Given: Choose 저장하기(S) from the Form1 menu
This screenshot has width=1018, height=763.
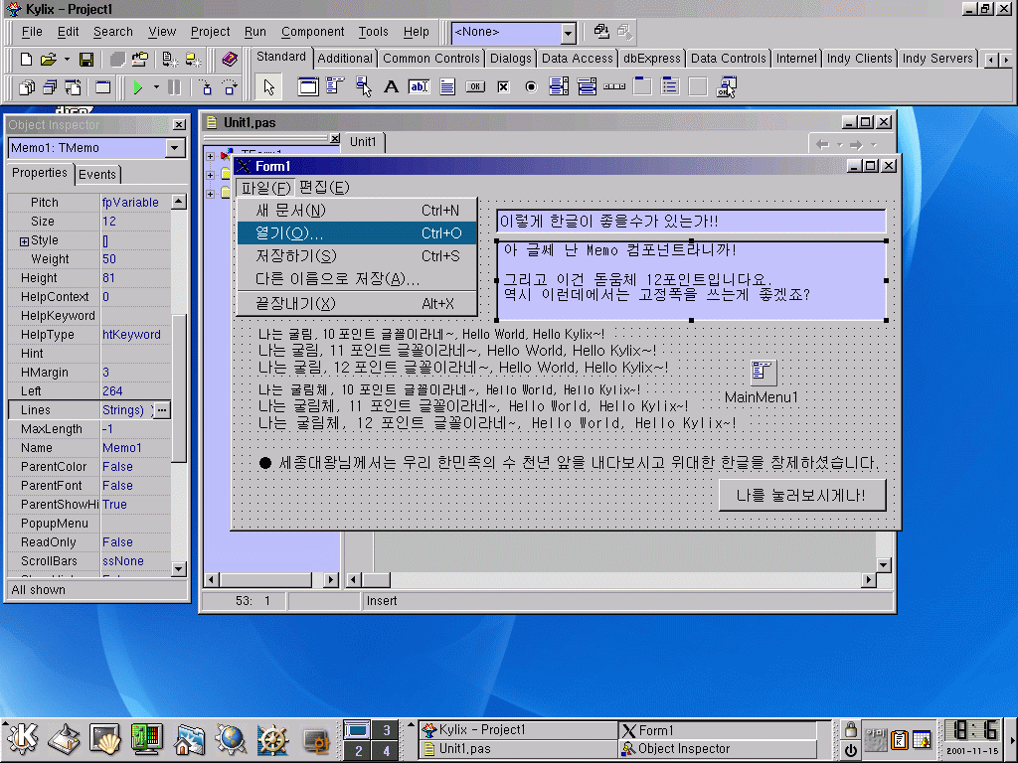Looking at the screenshot, I should point(357,256).
